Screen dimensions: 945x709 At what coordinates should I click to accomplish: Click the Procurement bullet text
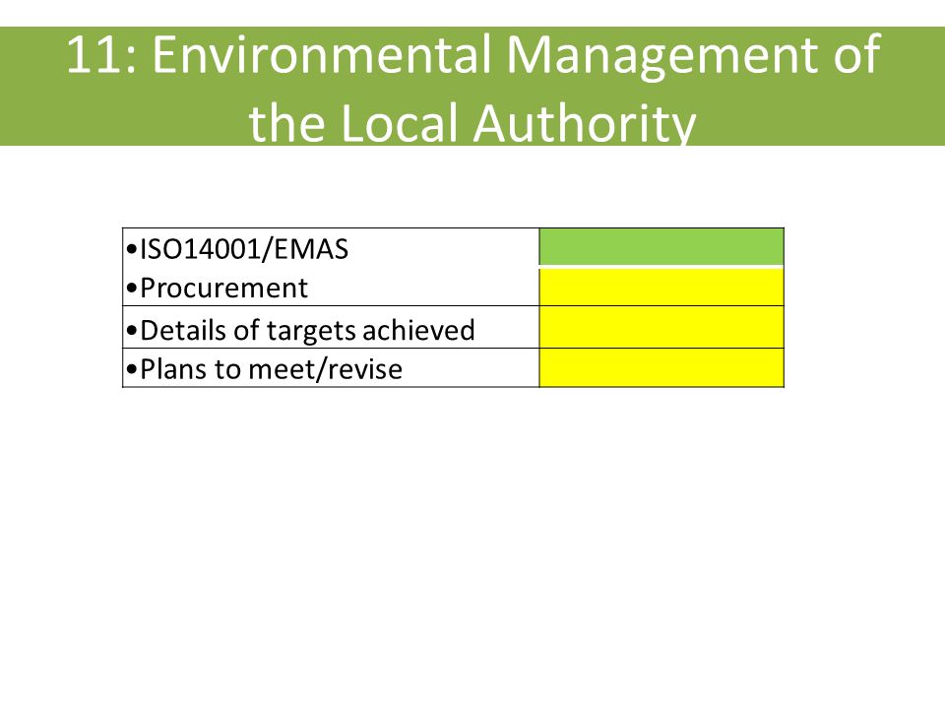click(x=218, y=289)
